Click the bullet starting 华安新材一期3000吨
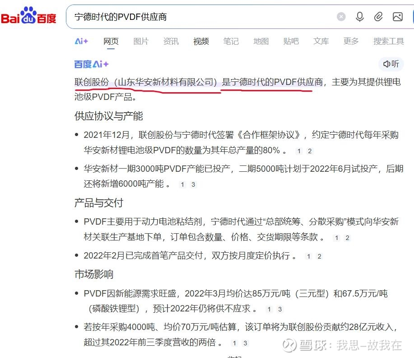 point(243,176)
